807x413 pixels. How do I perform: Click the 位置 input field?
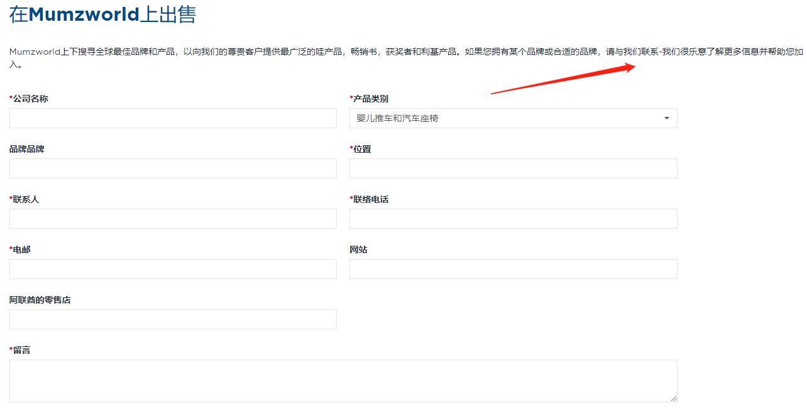coord(513,168)
